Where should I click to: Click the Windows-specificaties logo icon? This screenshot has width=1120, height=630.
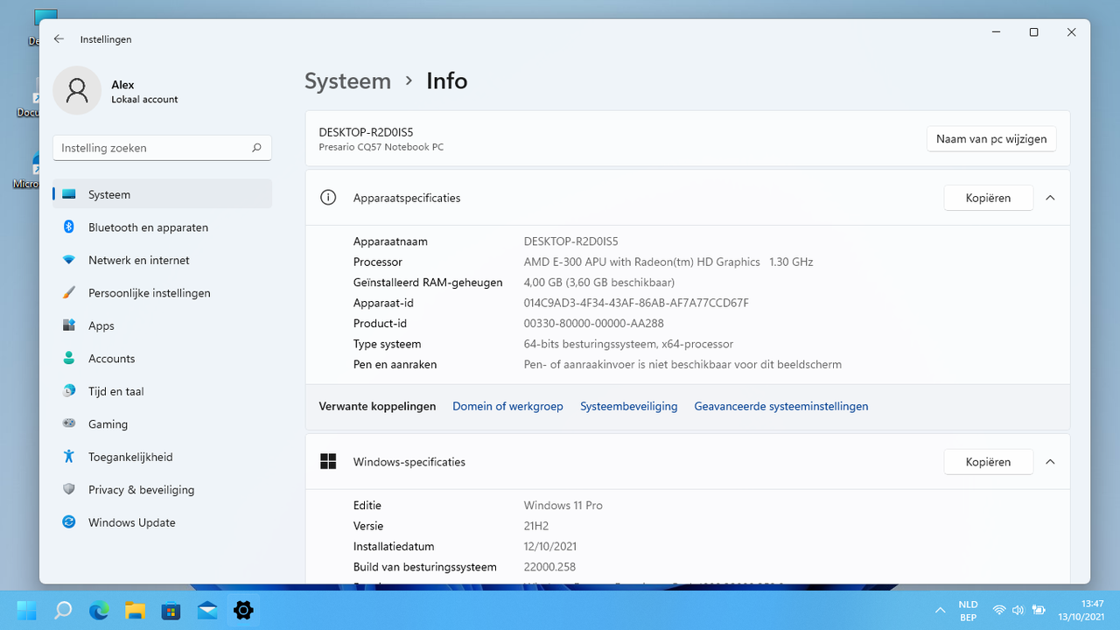(x=328, y=462)
